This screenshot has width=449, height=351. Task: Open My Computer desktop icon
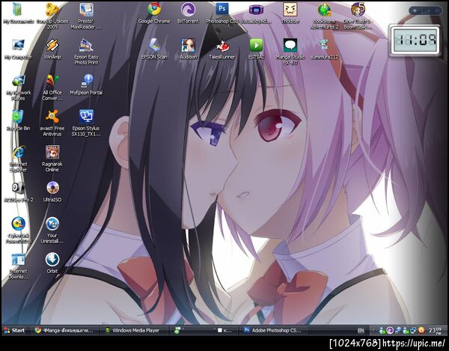[x=18, y=49]
